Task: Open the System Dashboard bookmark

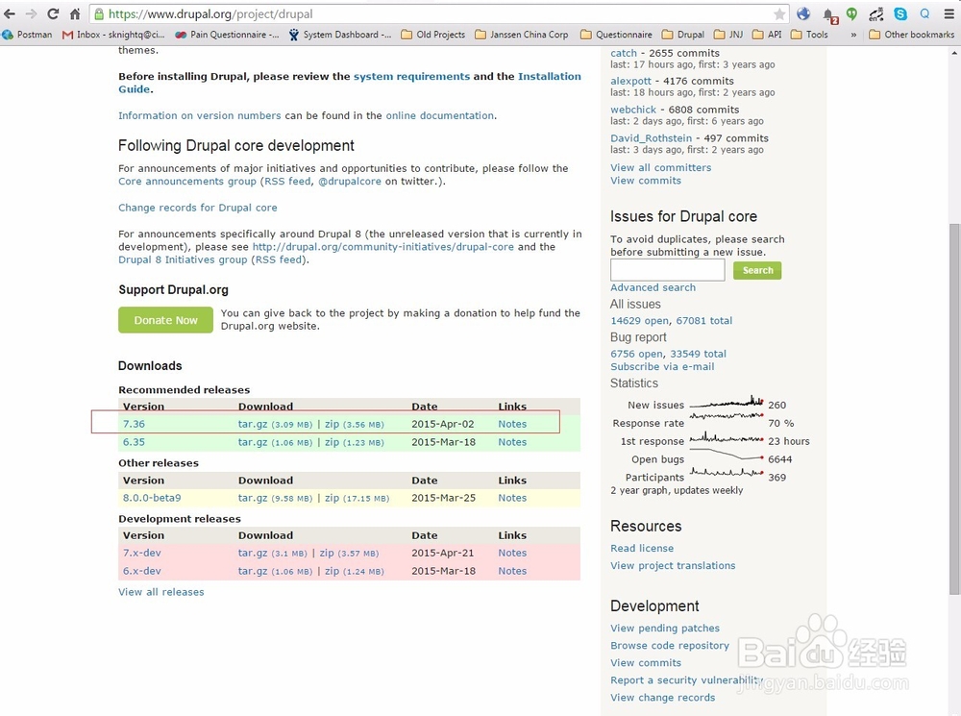Action: [339, 35]
